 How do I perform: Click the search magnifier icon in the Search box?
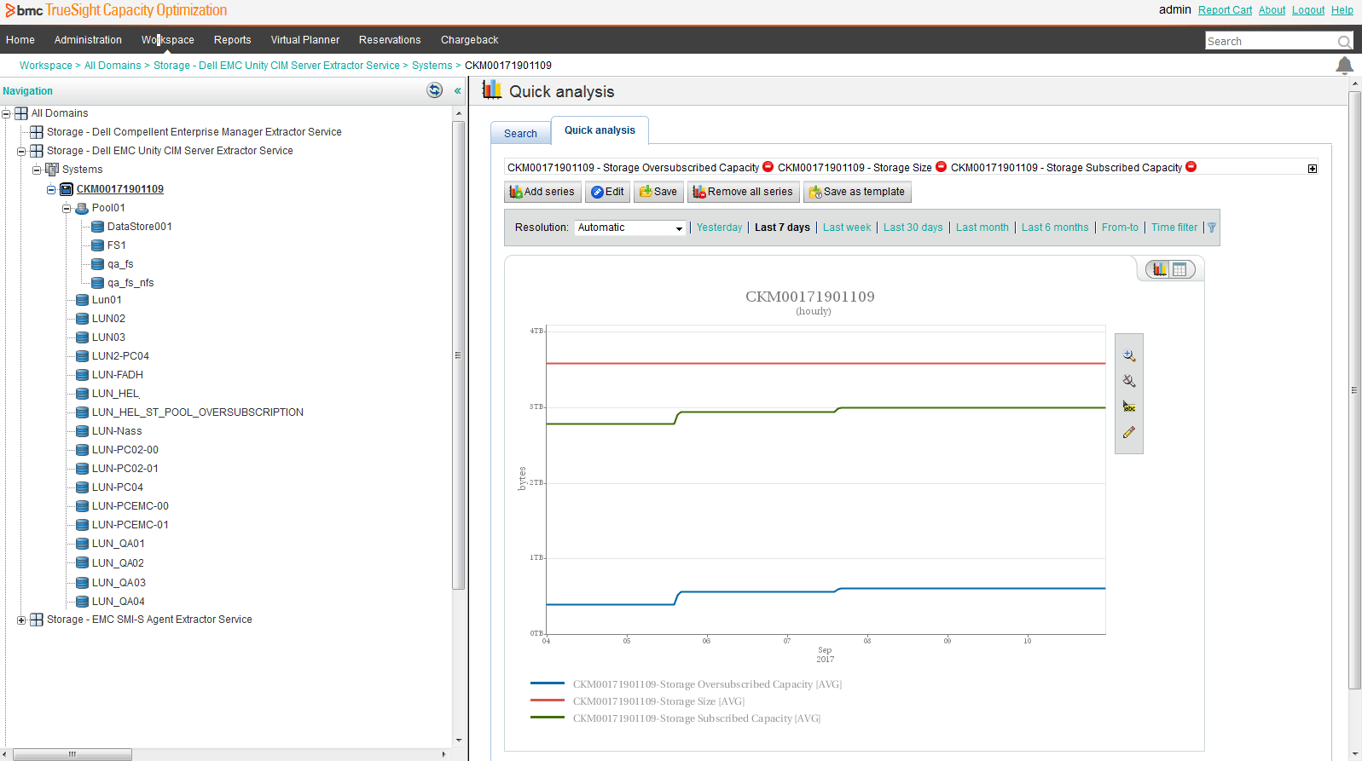tap(1344, 41)
